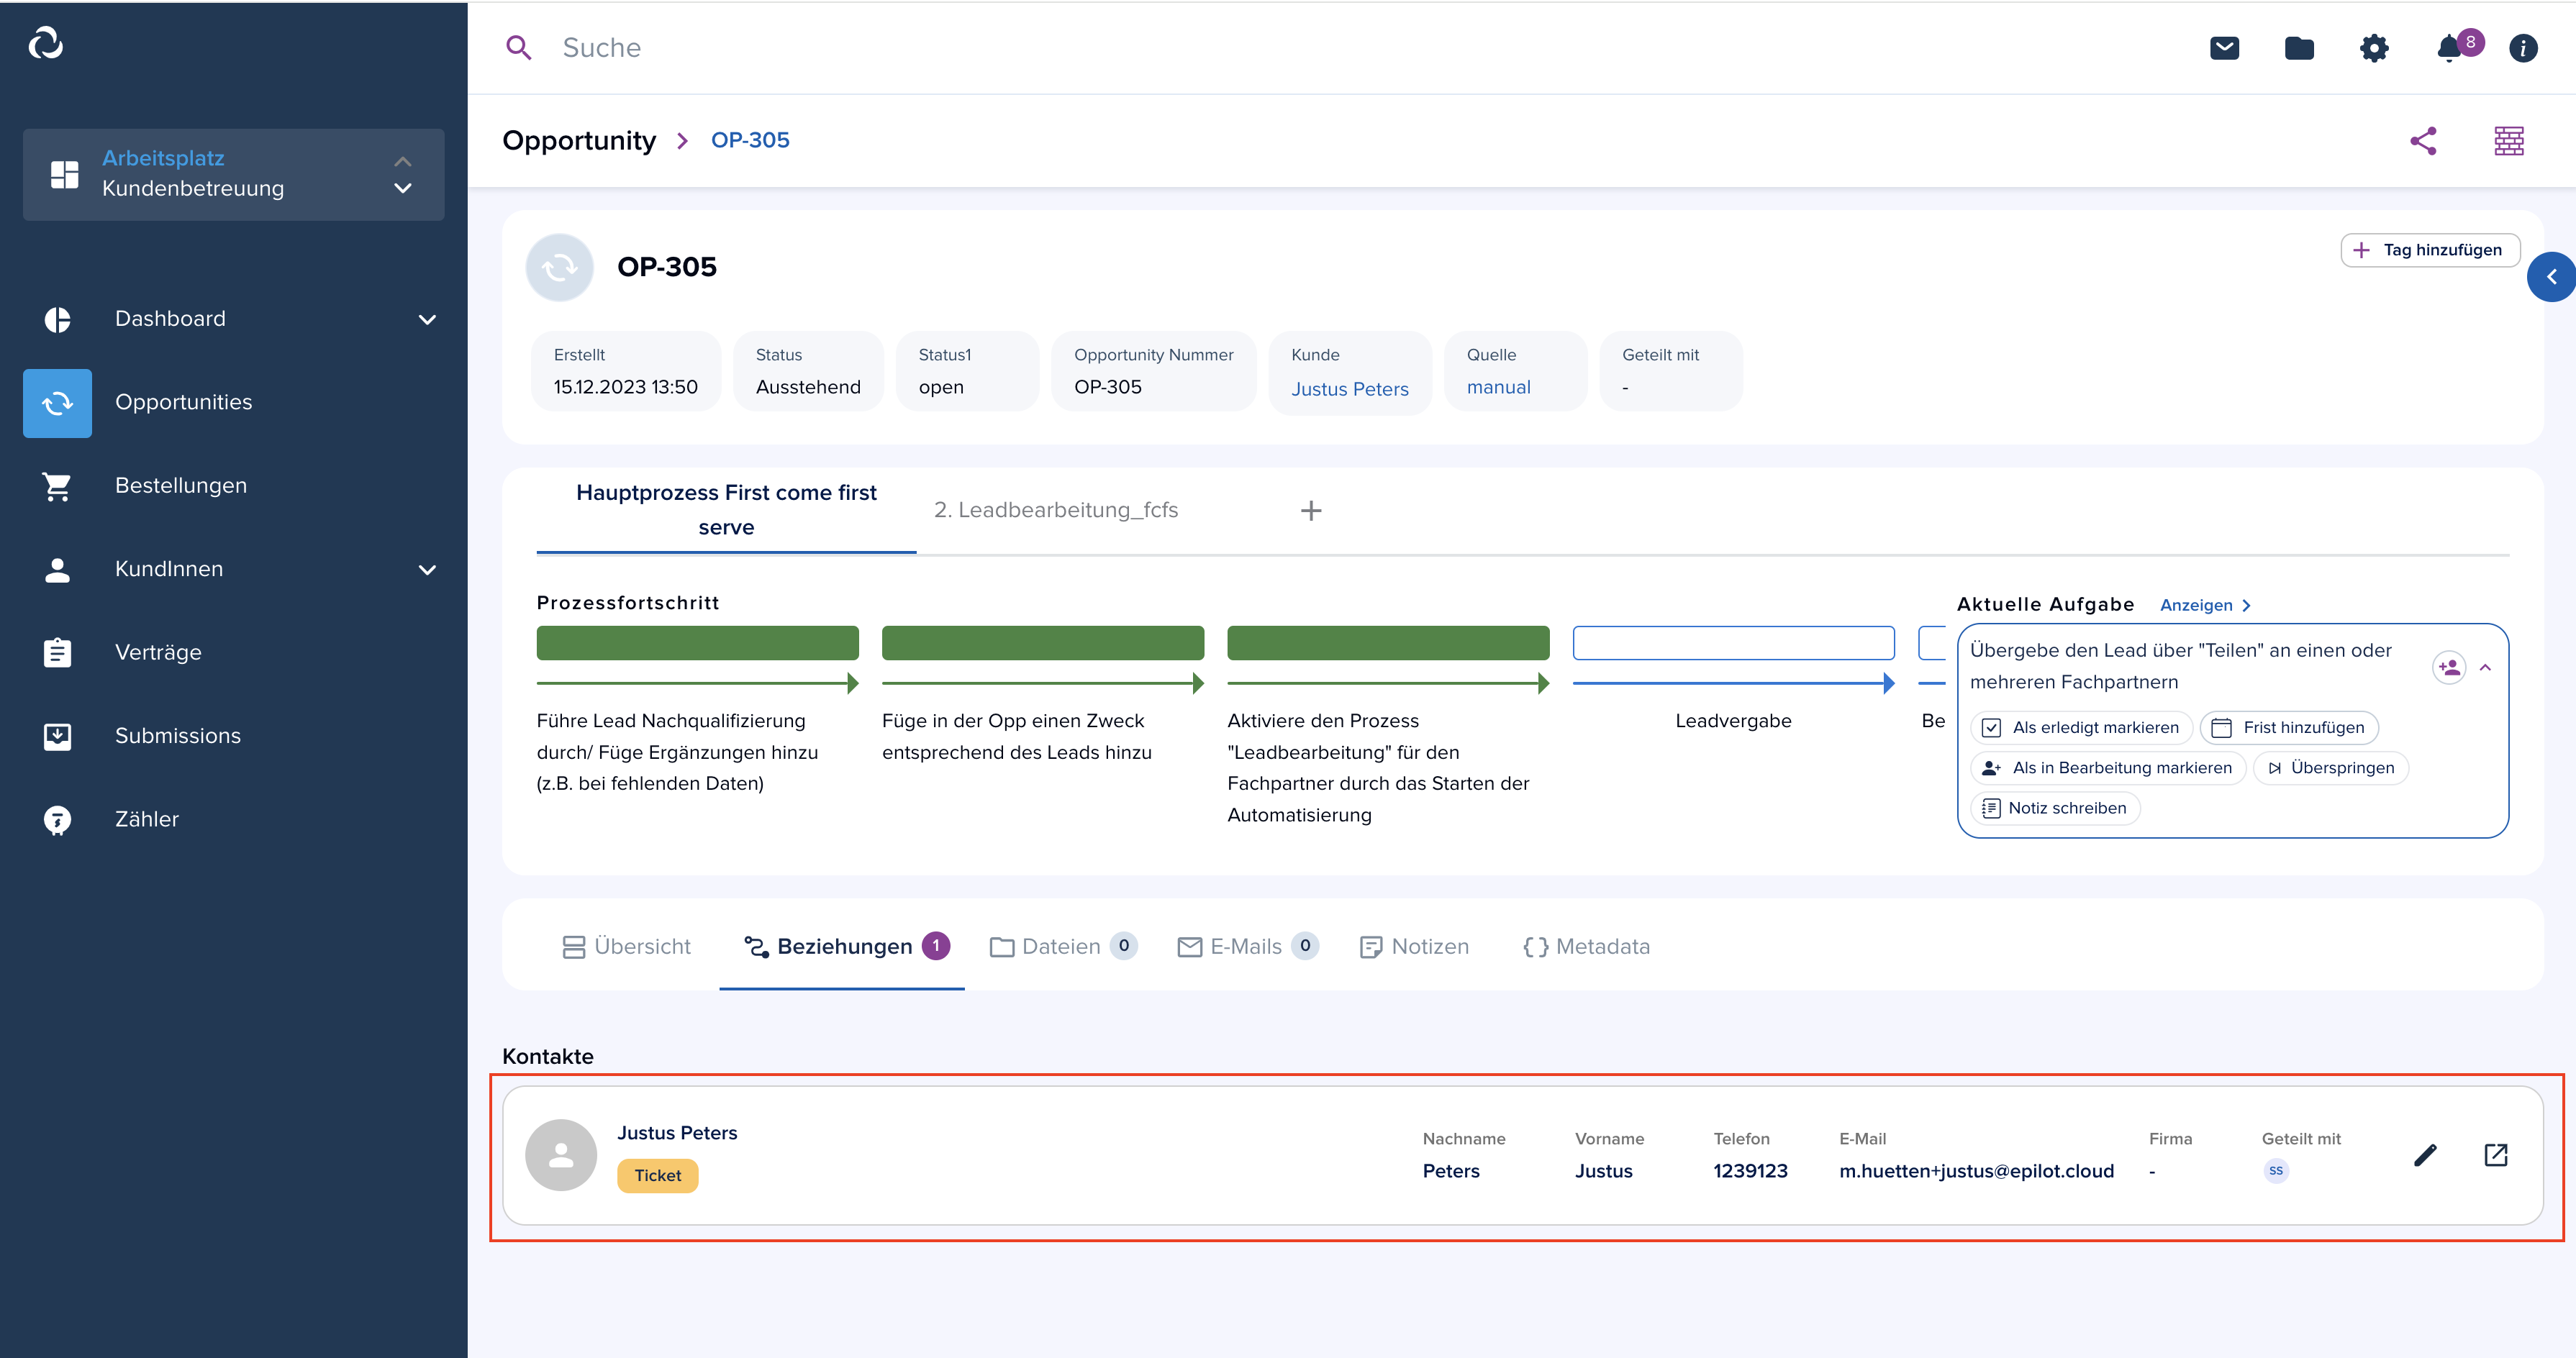Viewport: 2576px width, 1358px height.
Task: Click the SS shared-with badge
Action: tap(2276, 1170)
